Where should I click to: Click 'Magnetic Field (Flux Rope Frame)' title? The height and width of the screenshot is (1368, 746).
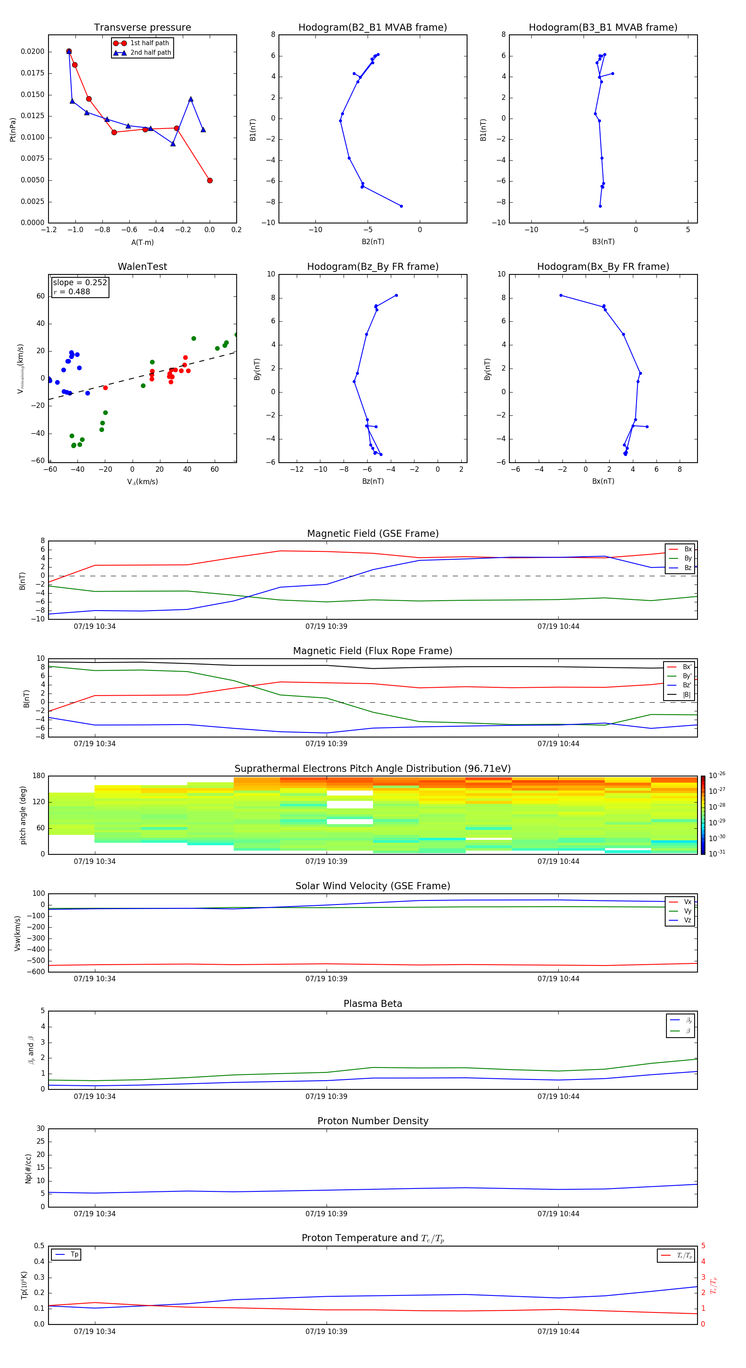373,651
